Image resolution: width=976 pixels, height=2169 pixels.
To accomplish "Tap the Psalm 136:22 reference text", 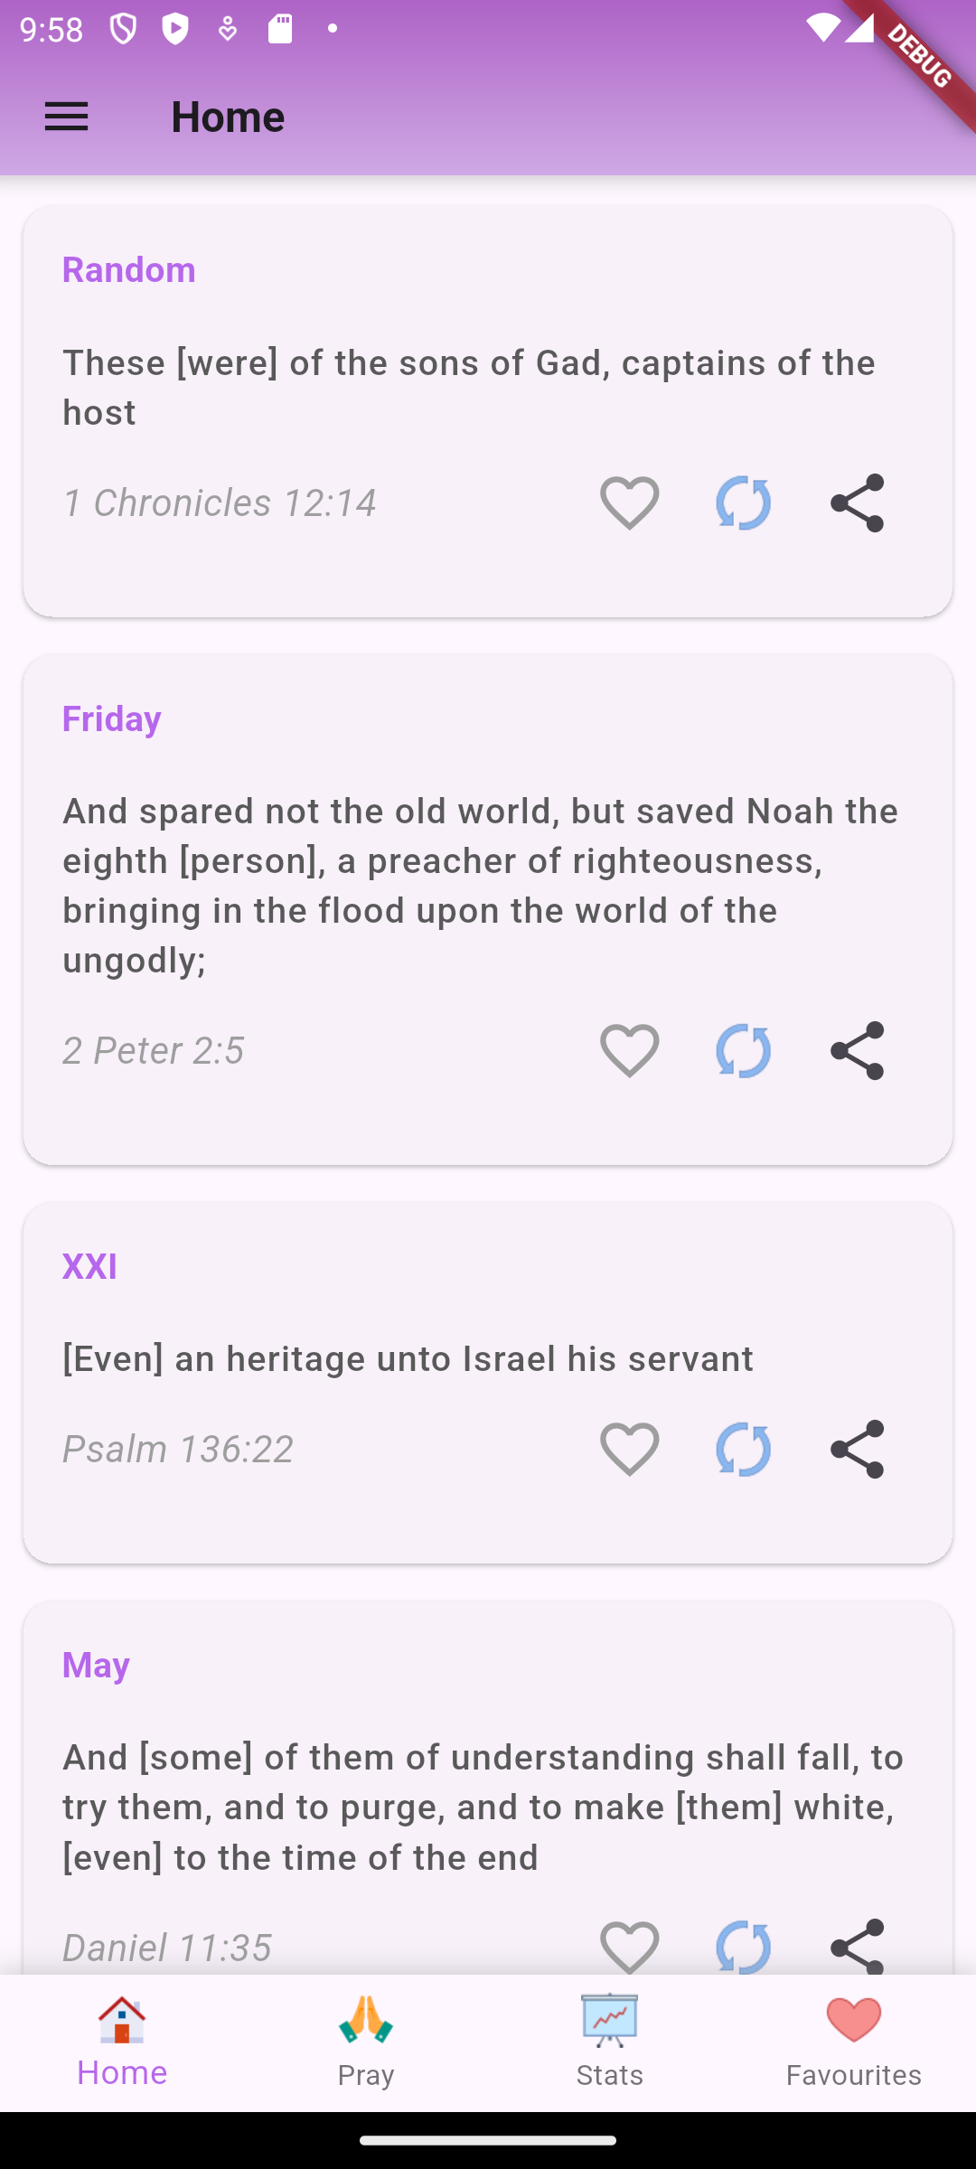I will pyautogui.click(x=178, y=1449).
